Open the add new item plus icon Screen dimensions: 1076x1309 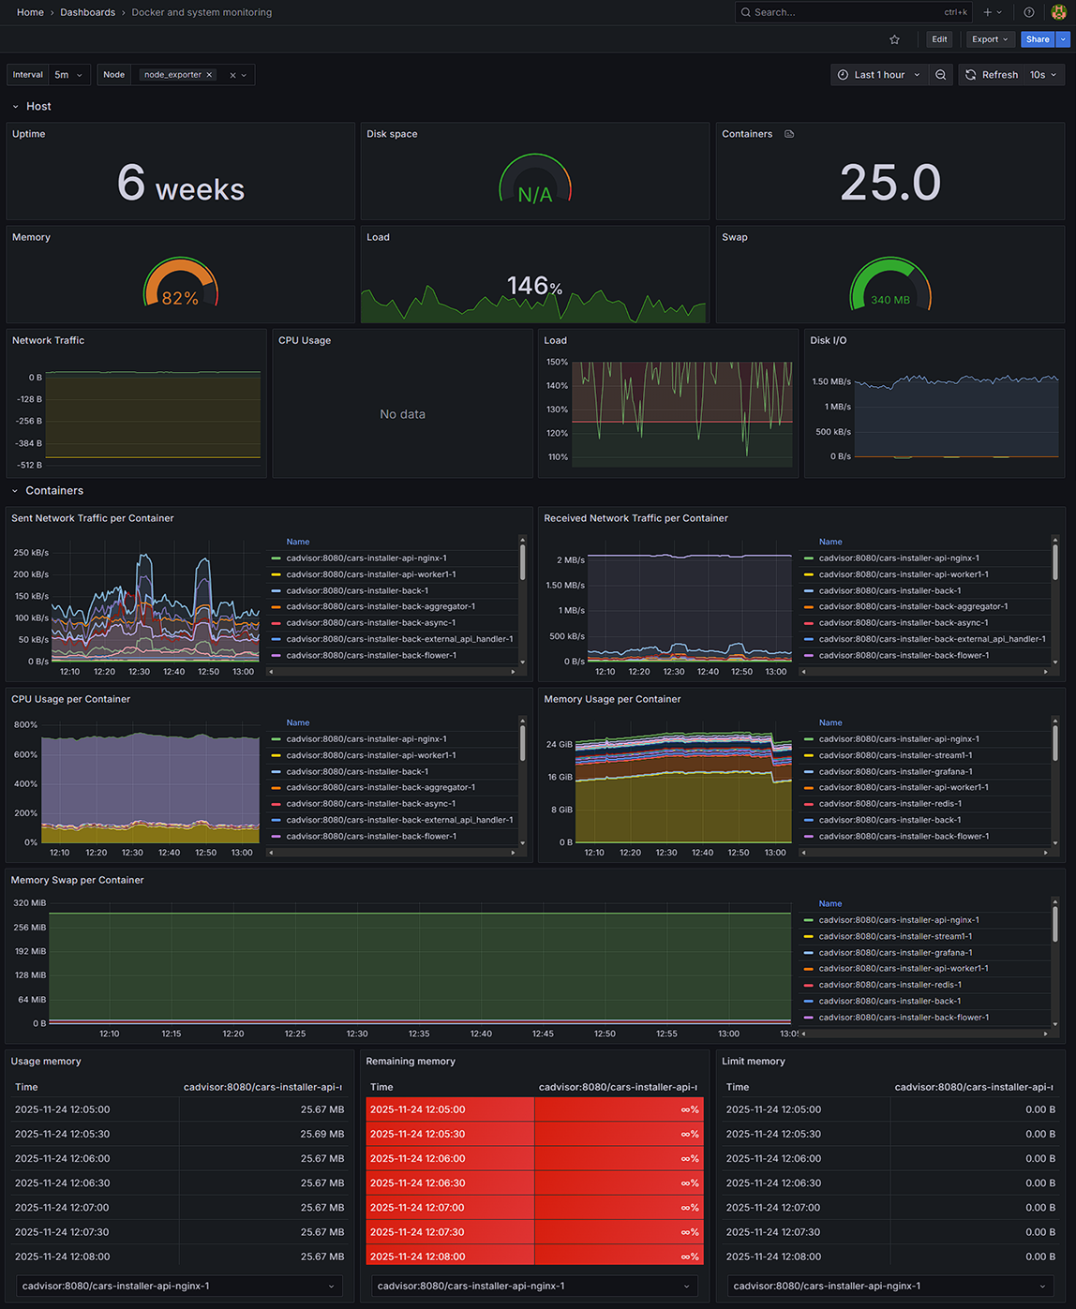[x=985, y=12]
